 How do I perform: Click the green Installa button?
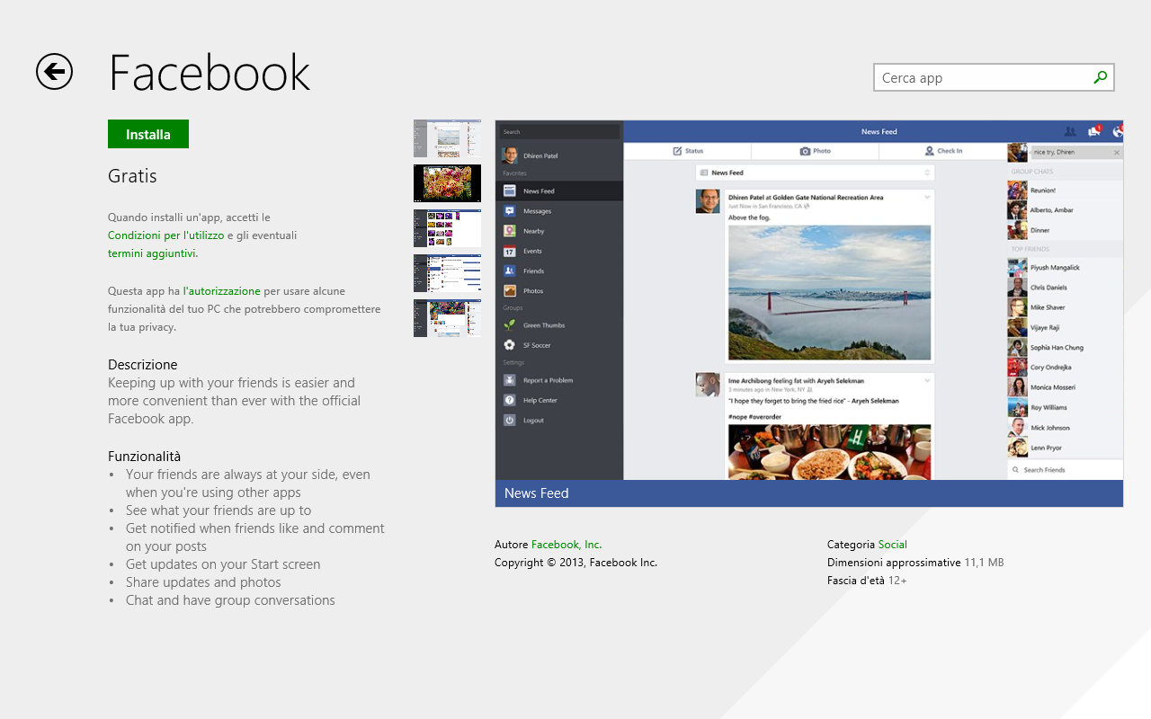click(148, 134)
